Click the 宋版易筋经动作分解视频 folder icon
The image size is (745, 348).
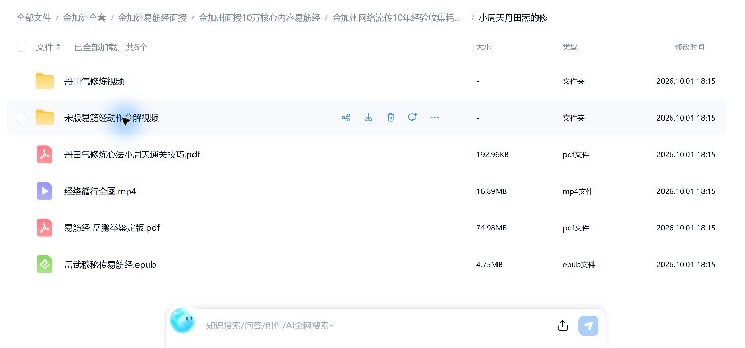45,118
